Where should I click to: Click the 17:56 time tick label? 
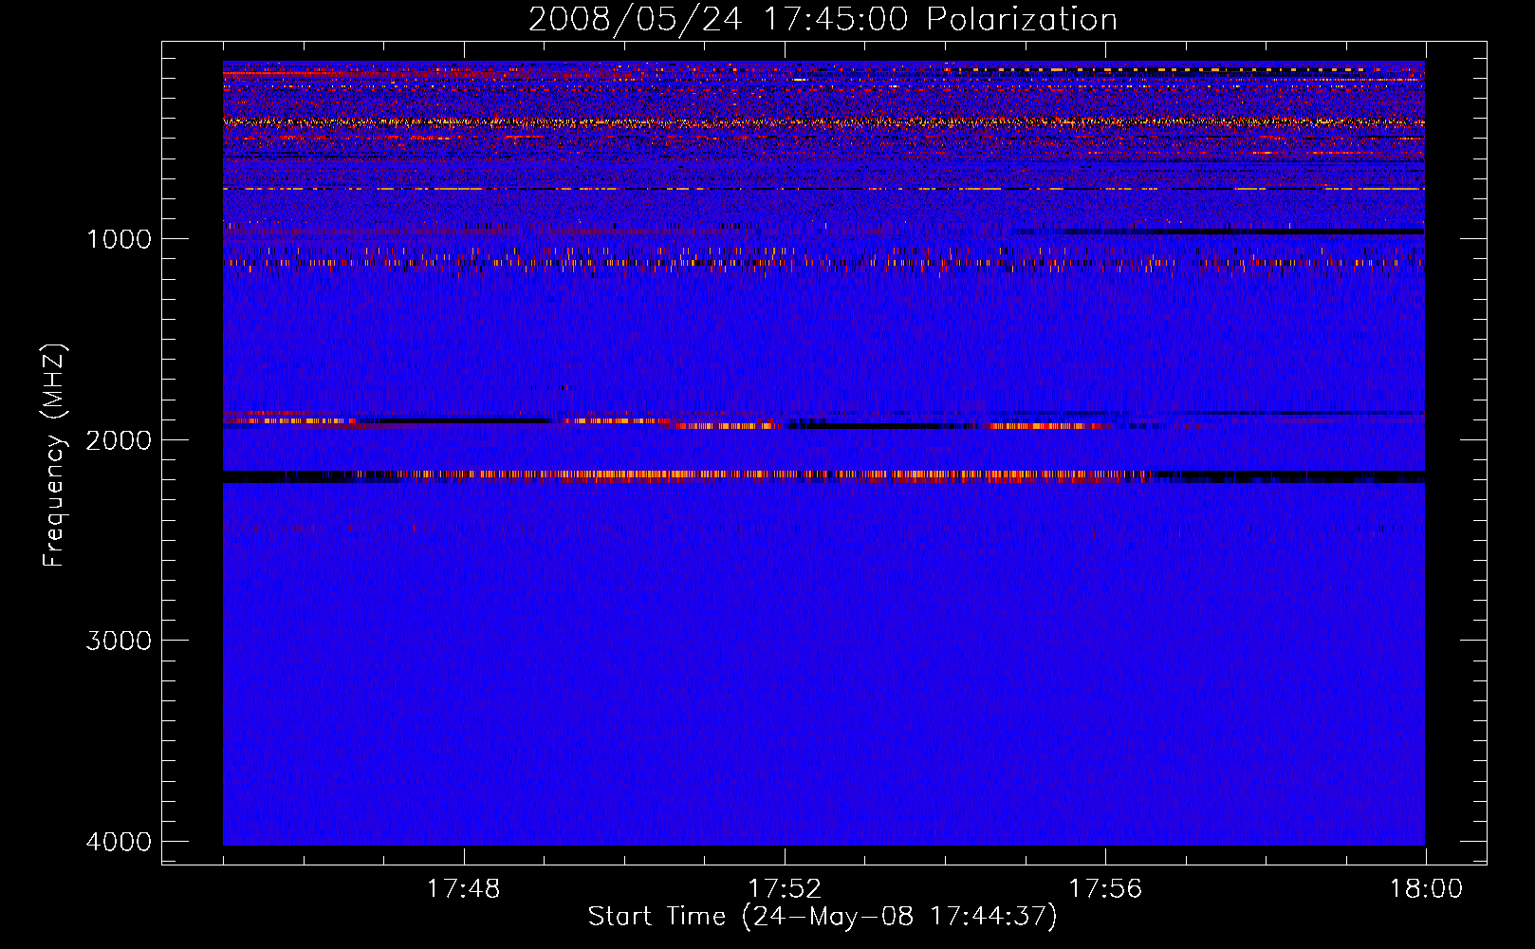coord(1105,889)
